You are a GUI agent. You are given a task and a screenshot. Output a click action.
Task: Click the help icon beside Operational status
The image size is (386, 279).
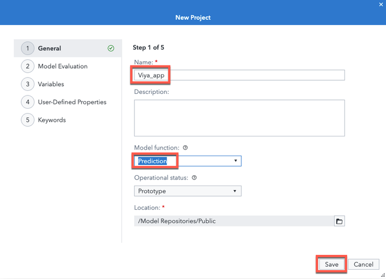(194, 178)
